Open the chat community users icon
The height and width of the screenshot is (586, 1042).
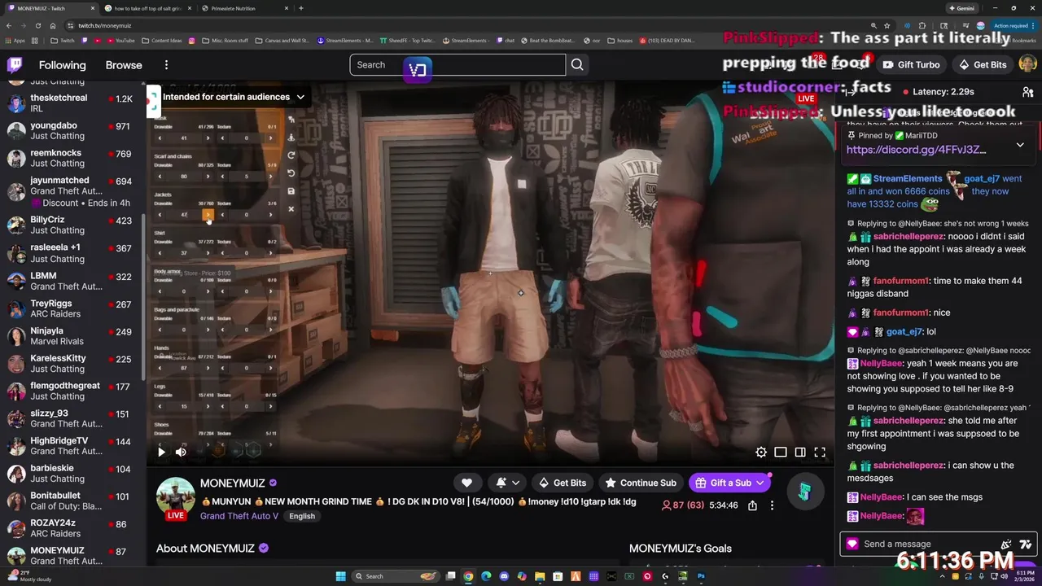coord(1027,93)
